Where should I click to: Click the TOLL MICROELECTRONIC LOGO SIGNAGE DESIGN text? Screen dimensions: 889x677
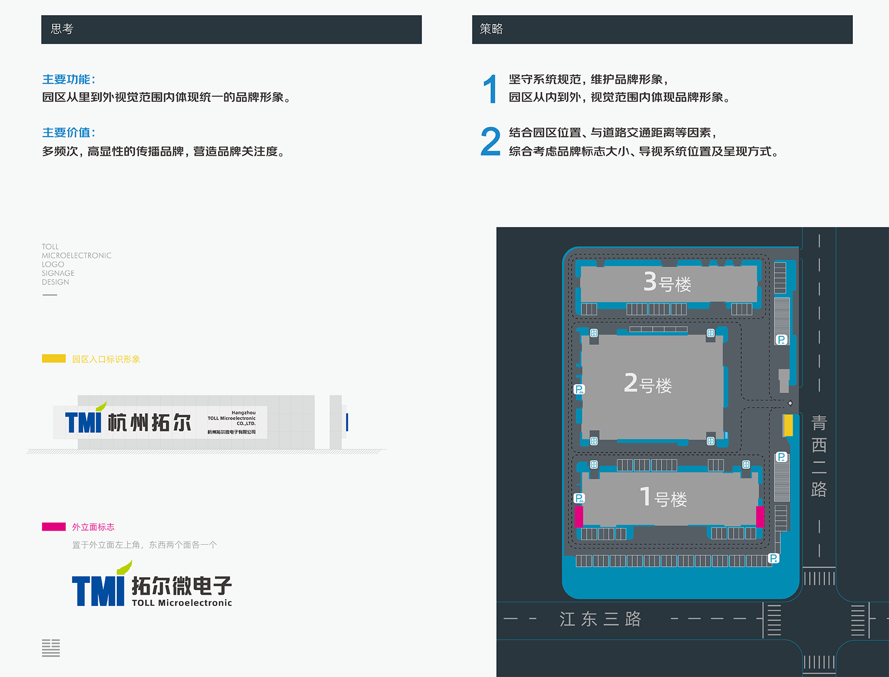[76, 264]
